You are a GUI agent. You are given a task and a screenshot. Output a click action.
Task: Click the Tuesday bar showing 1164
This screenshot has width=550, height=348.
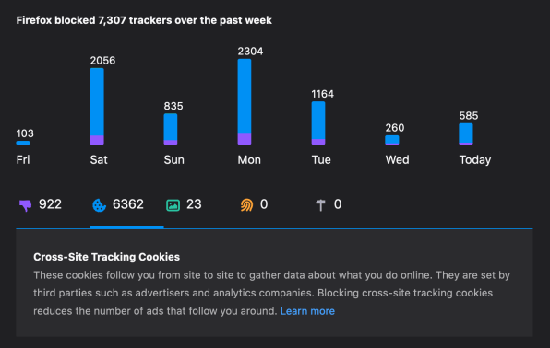coord(318,122)
